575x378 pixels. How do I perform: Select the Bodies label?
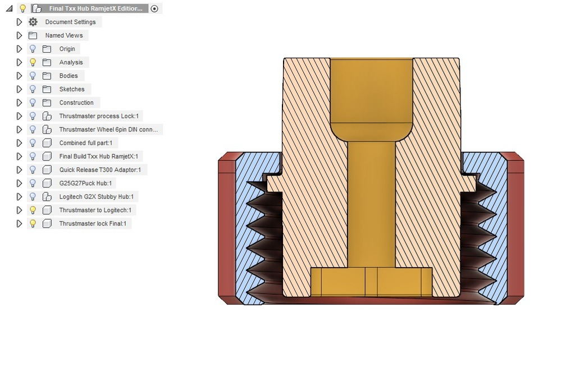click(x=69, y=76)
